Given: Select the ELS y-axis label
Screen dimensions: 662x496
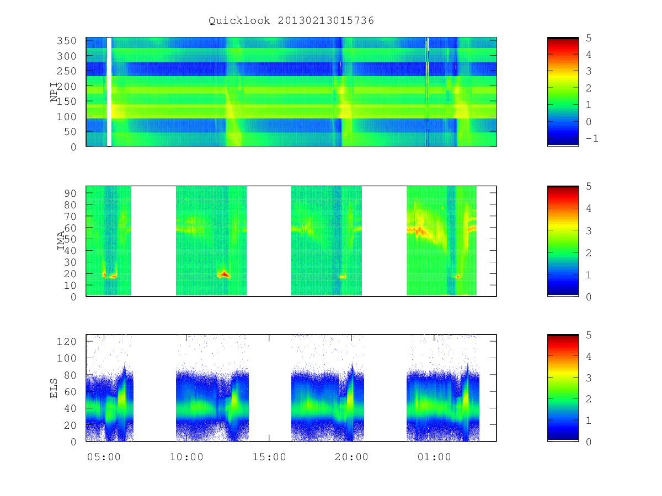Looking at the screenshot, I should pos(54,388).
